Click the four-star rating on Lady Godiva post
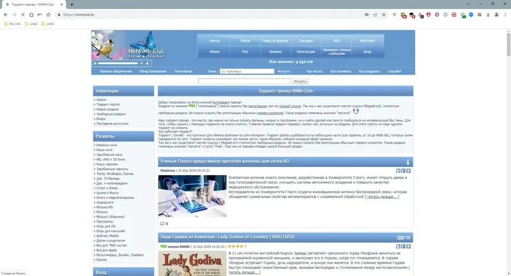The width and height of the screenshot is (511, 276). [237, 247]
